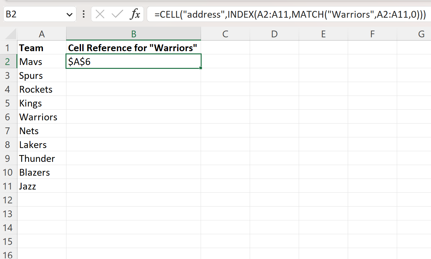Image resolution: width=431 pixels, height=259 pixels.
Task: Click the header labeled Cell Reference for Warriors
Action: point(133,48)
